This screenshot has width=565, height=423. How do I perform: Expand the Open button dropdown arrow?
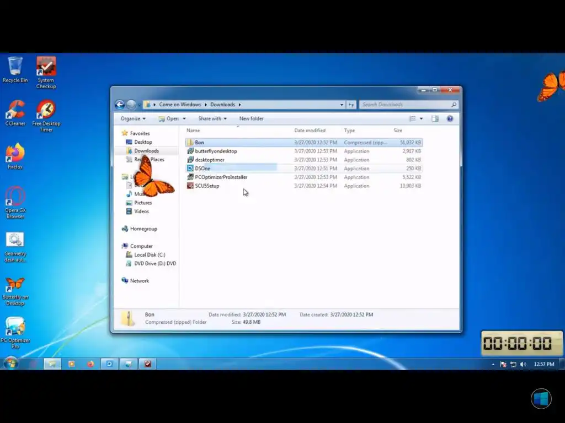tap(184, 119)
